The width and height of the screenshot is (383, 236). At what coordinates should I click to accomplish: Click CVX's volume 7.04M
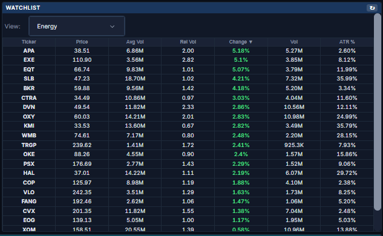[x=294, y=211]
